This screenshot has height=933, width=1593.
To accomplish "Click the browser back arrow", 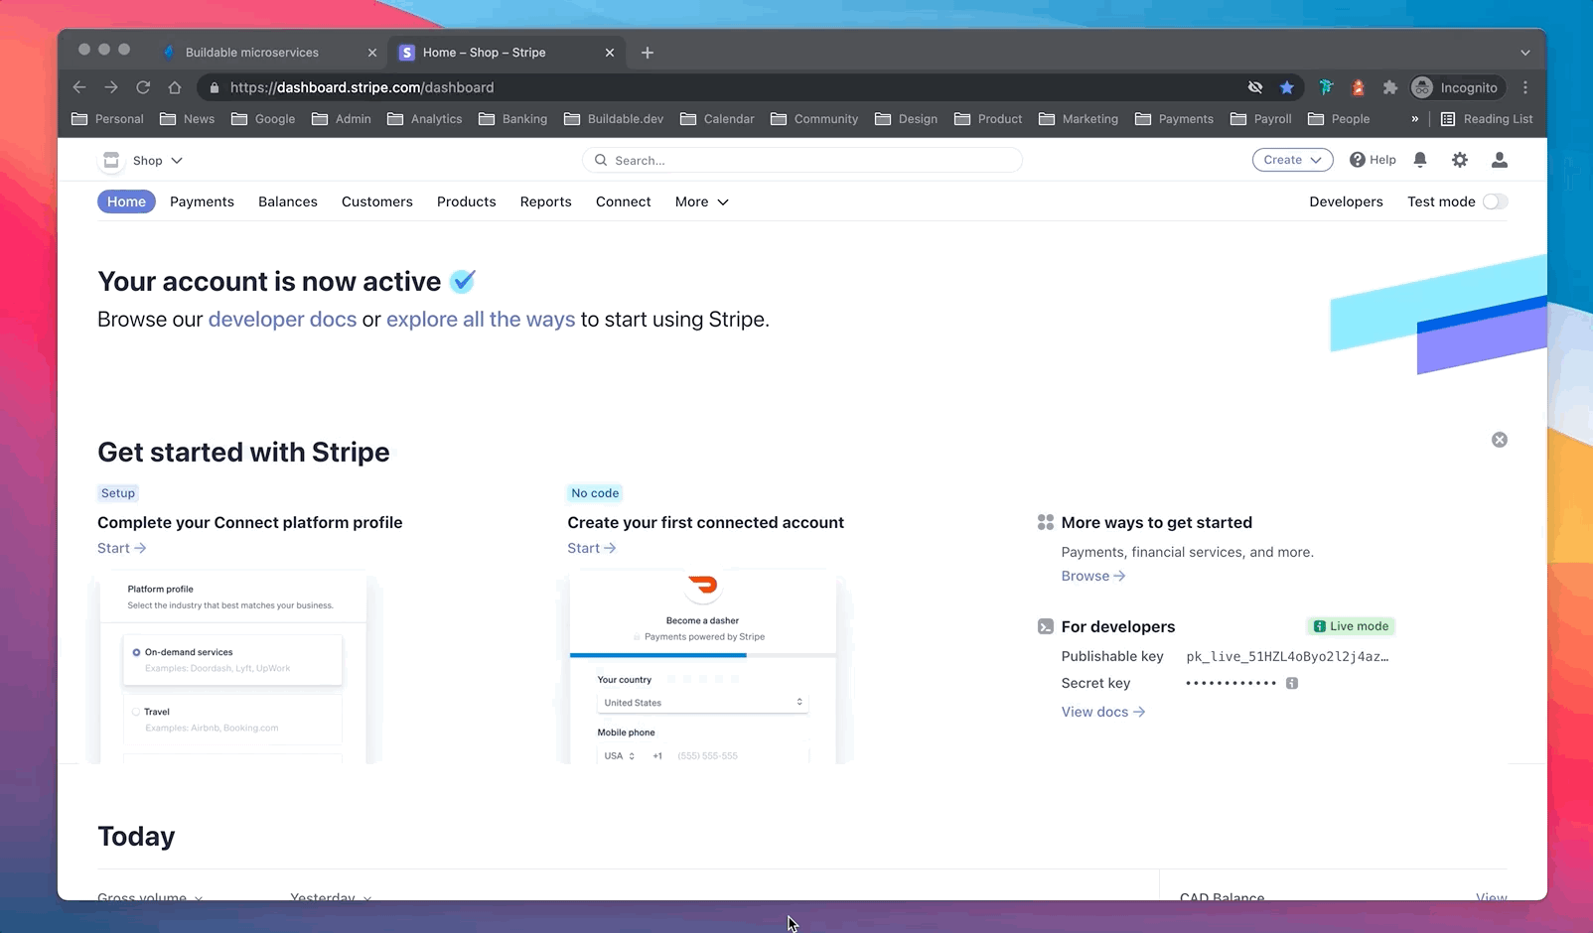I will tap(79, 87).
